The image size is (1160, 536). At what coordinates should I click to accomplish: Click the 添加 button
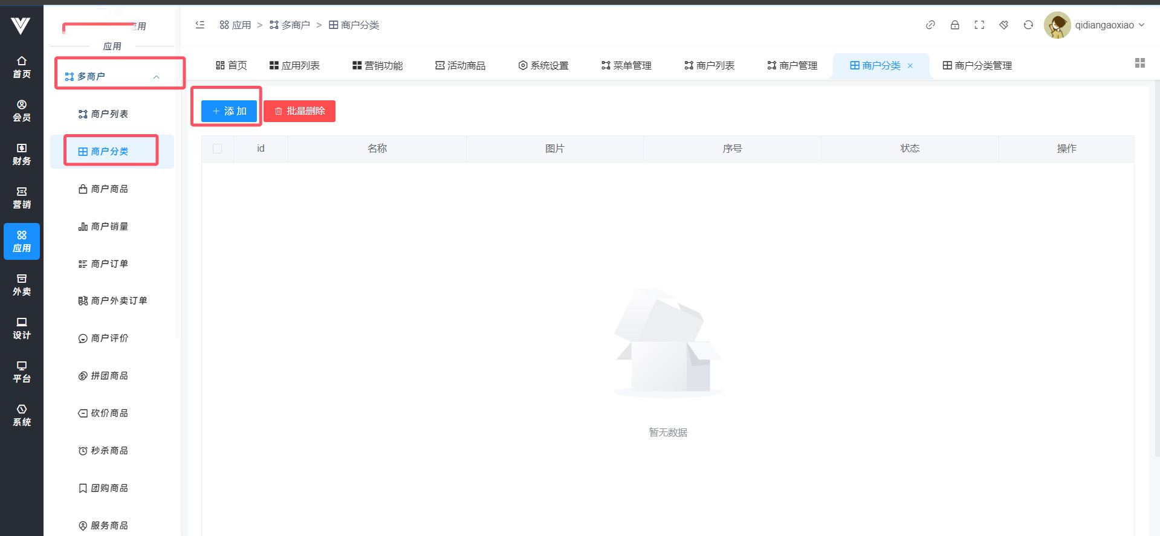(229, 111)
